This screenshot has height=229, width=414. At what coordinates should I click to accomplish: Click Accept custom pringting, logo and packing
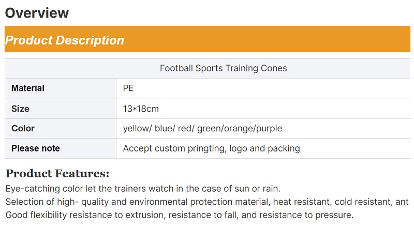[x=212, y=148]
